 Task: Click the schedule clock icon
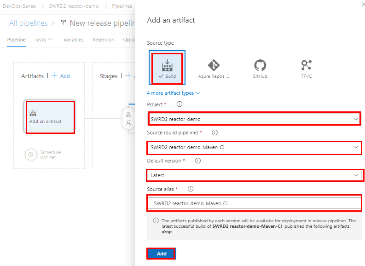tap(31, 155)
